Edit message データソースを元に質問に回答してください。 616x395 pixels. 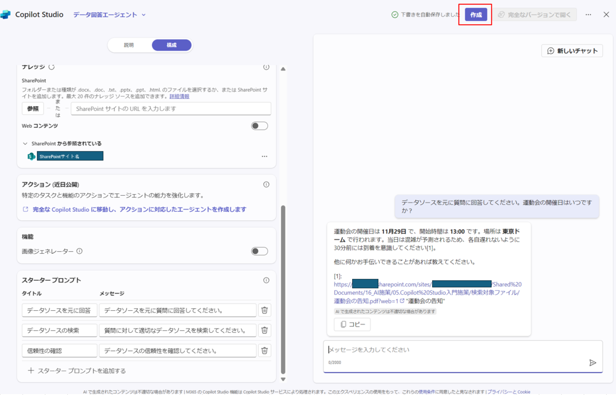pos(178,310)
